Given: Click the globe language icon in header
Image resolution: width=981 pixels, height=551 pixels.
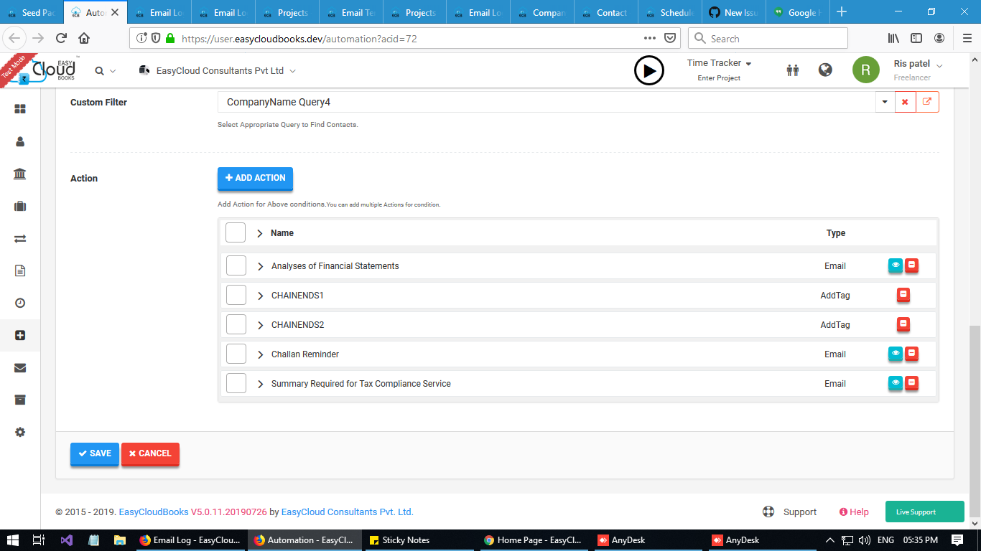Looking at the screenshot, I should pyautogui.click(x=825, y=70).
